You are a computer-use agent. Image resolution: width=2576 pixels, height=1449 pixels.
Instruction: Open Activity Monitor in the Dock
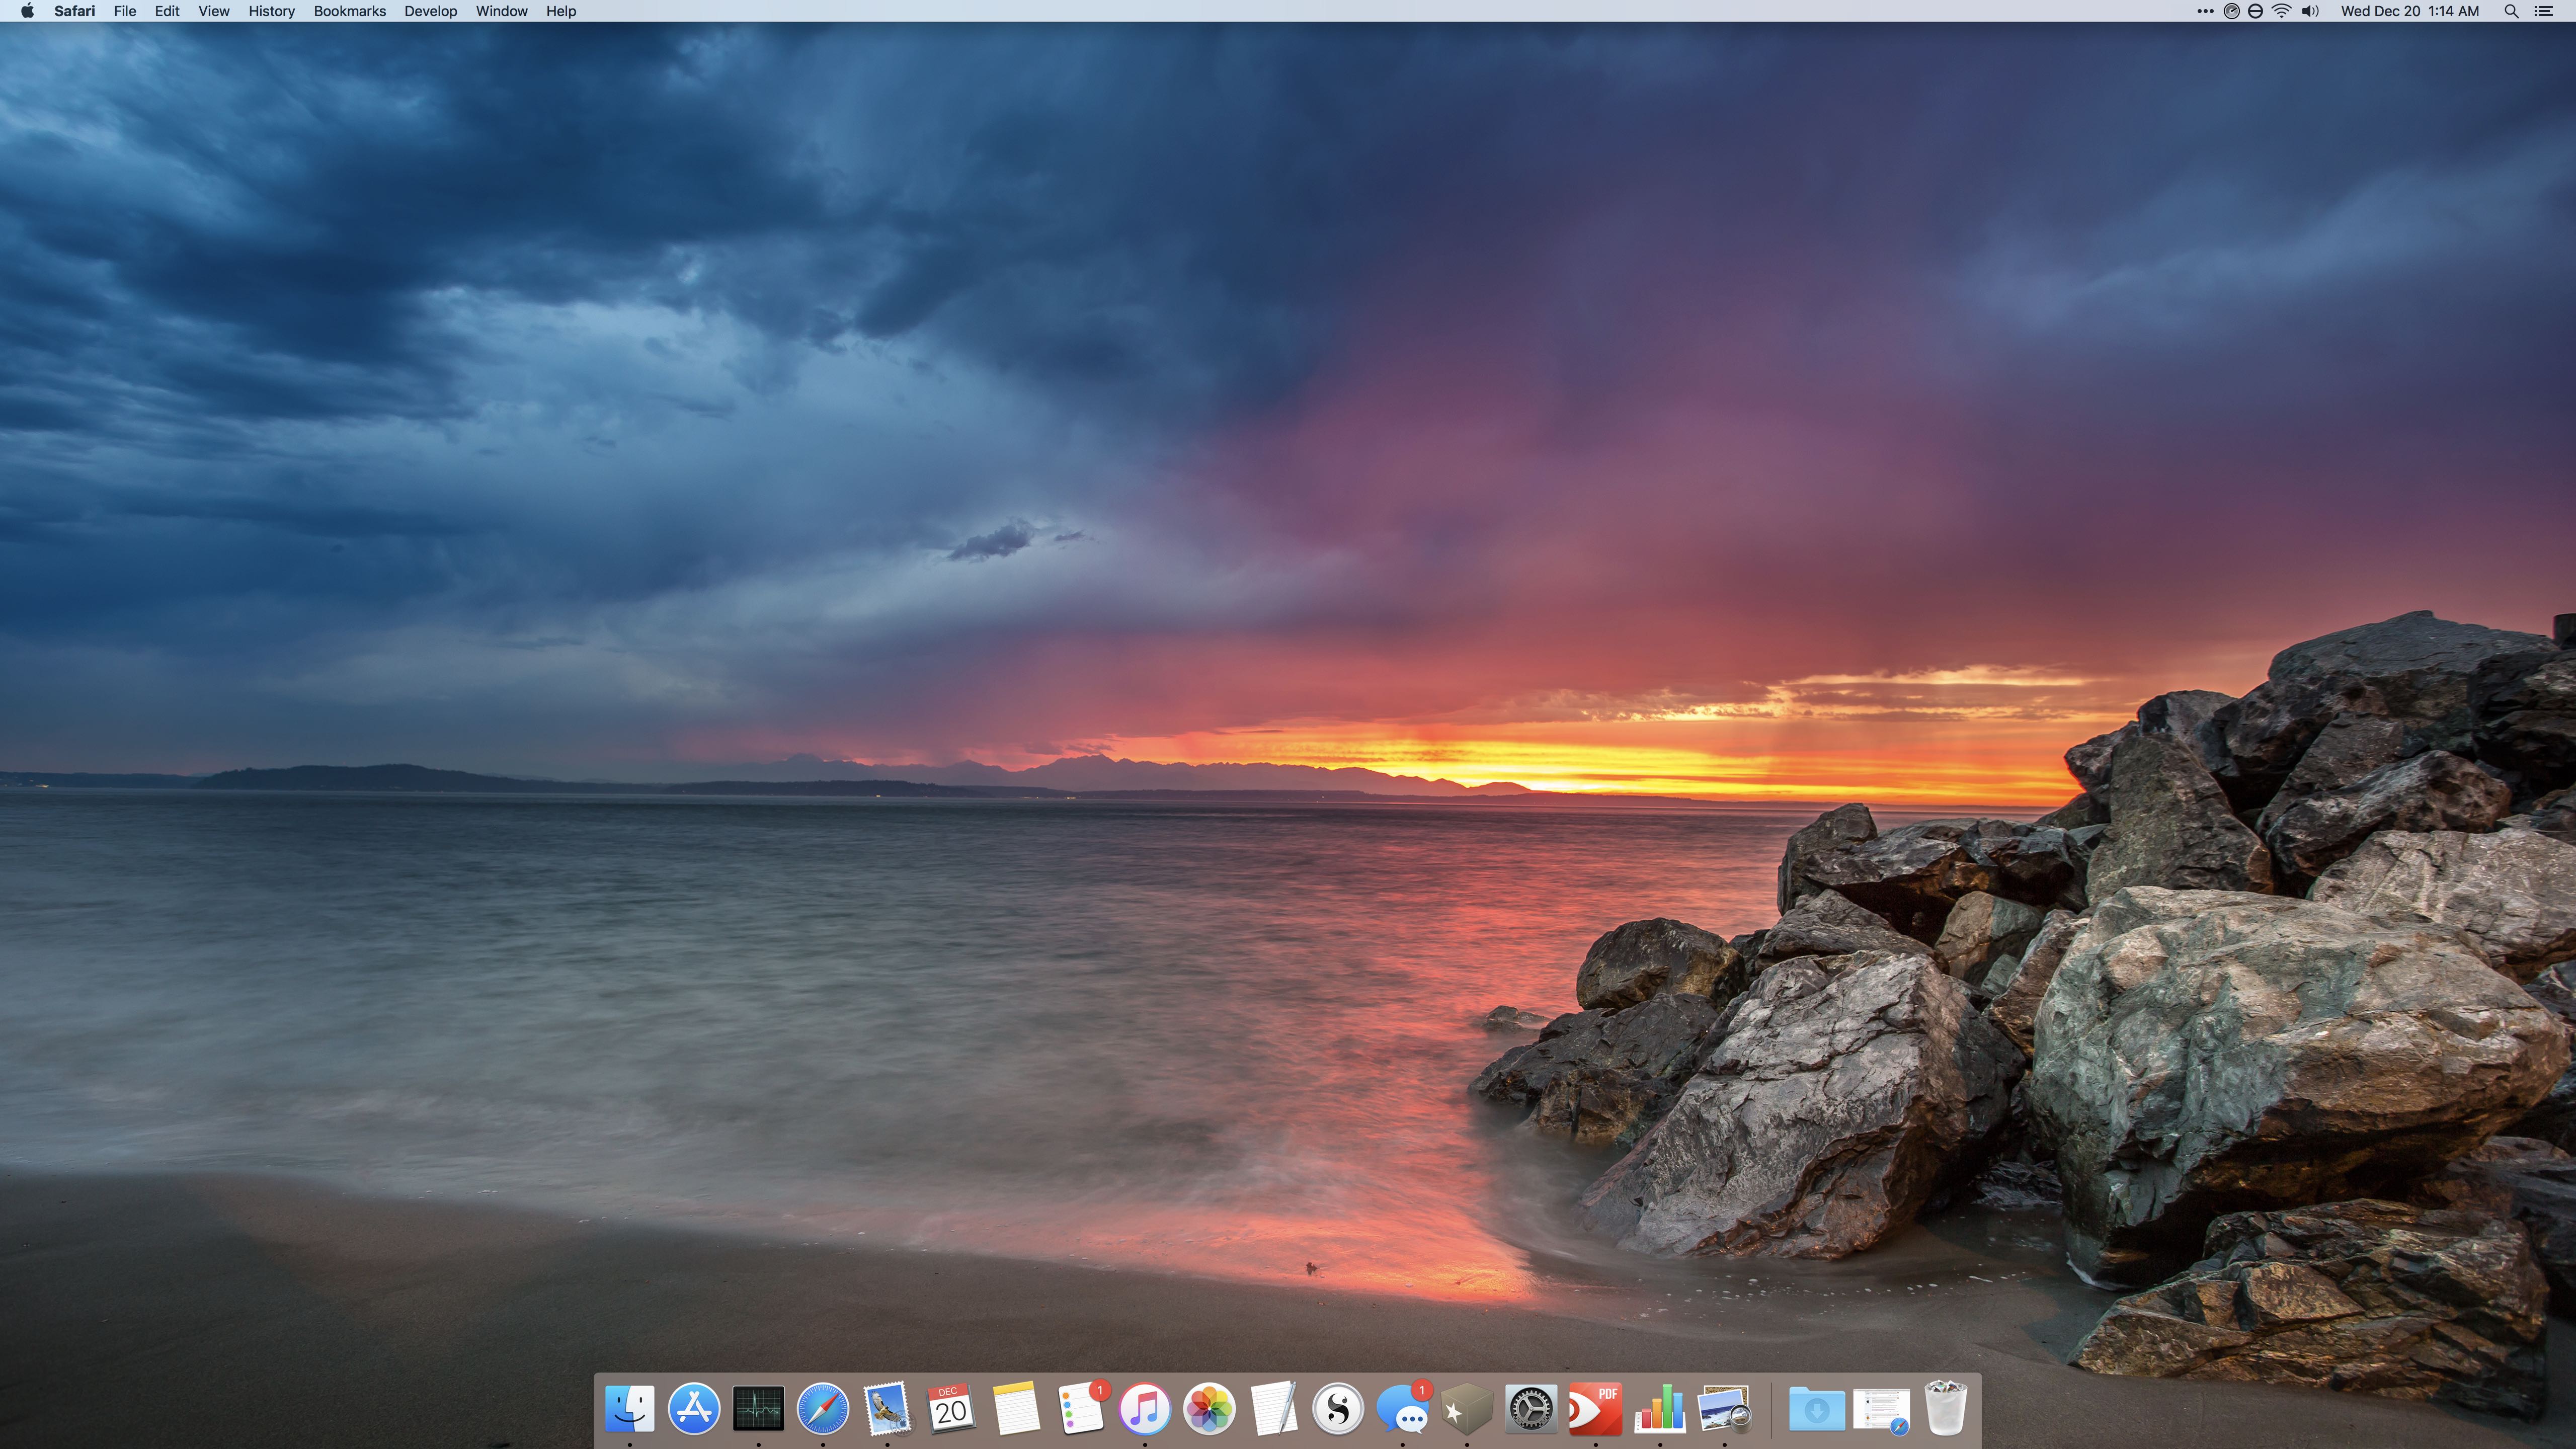click(x=758, y=1409)
